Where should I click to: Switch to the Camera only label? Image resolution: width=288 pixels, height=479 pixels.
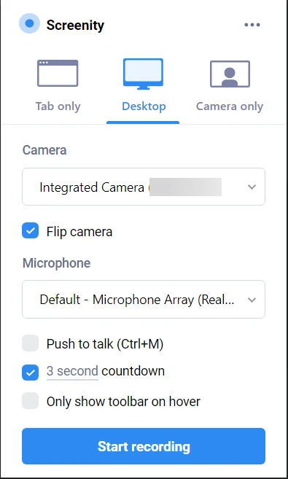230,106
